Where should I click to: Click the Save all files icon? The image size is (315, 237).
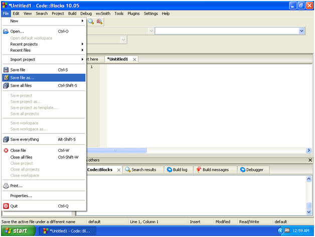click(x=6, y=85)
